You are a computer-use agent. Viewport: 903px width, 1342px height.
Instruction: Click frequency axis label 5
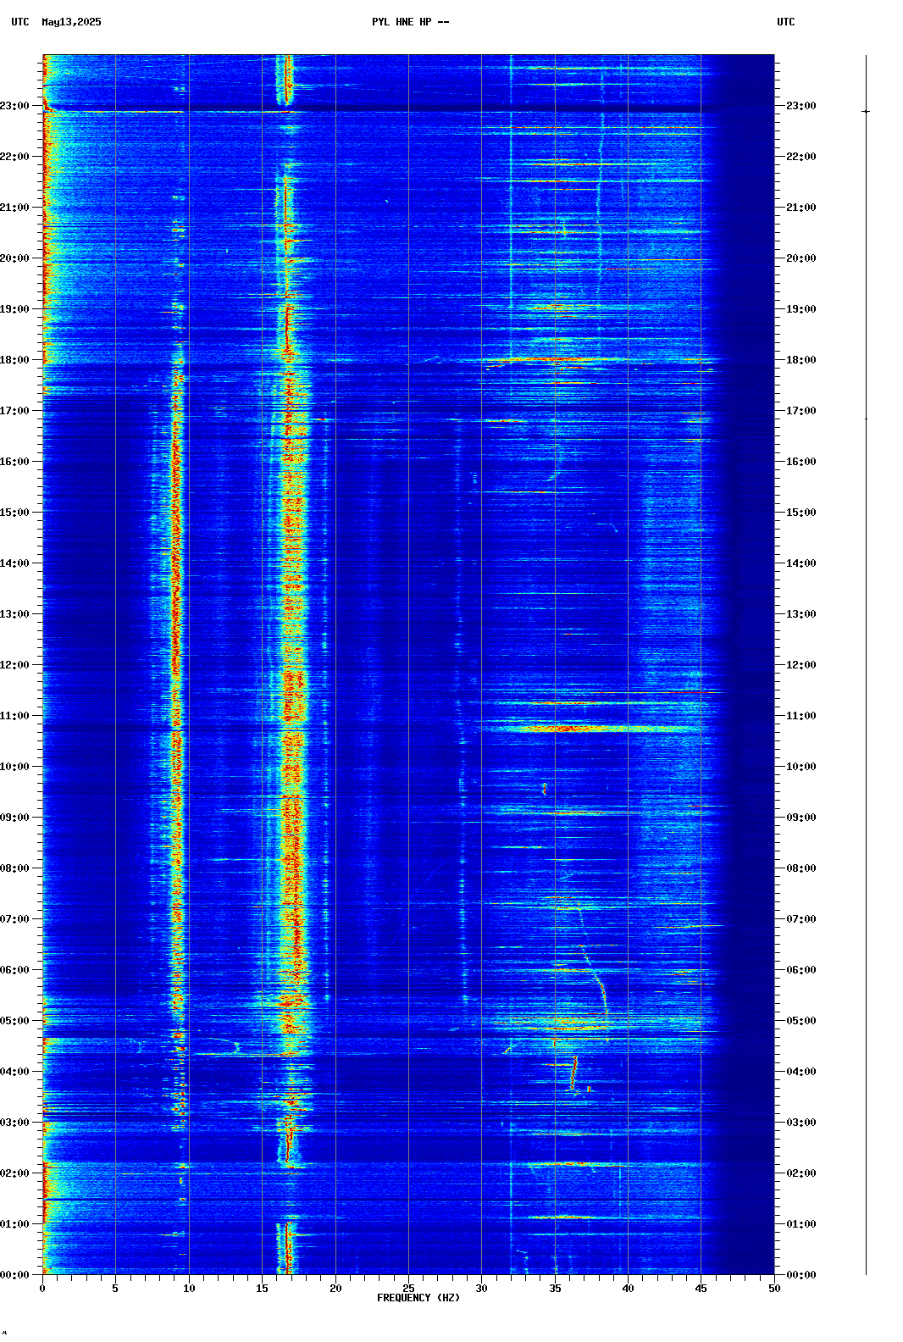point(115,1289)
